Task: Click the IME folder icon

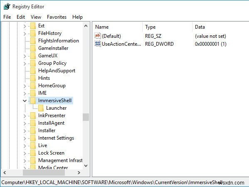Action: pos(33,93)
